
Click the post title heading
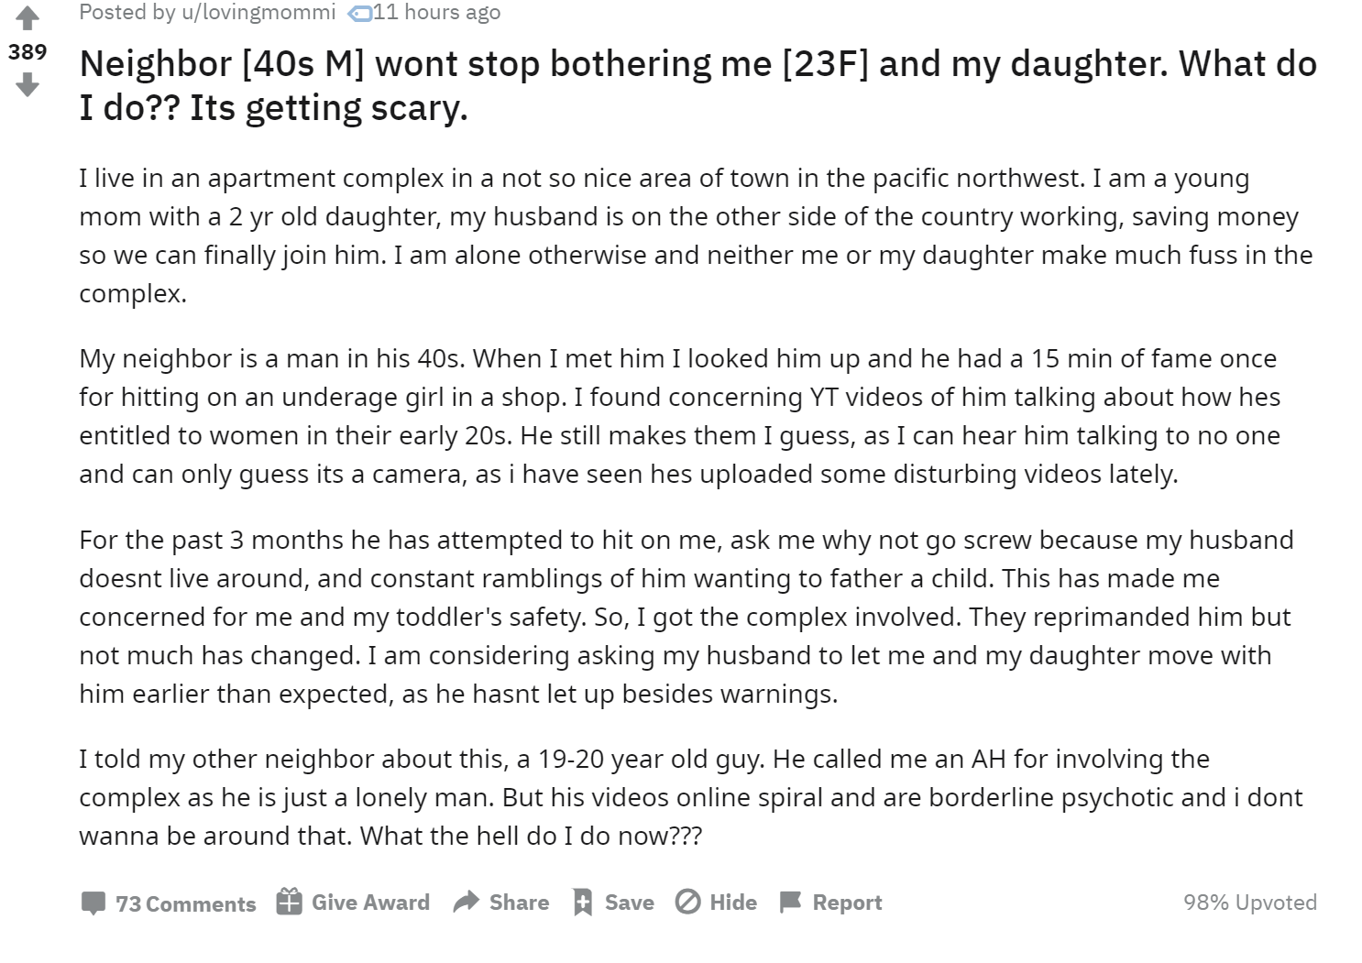pos(697,85)
